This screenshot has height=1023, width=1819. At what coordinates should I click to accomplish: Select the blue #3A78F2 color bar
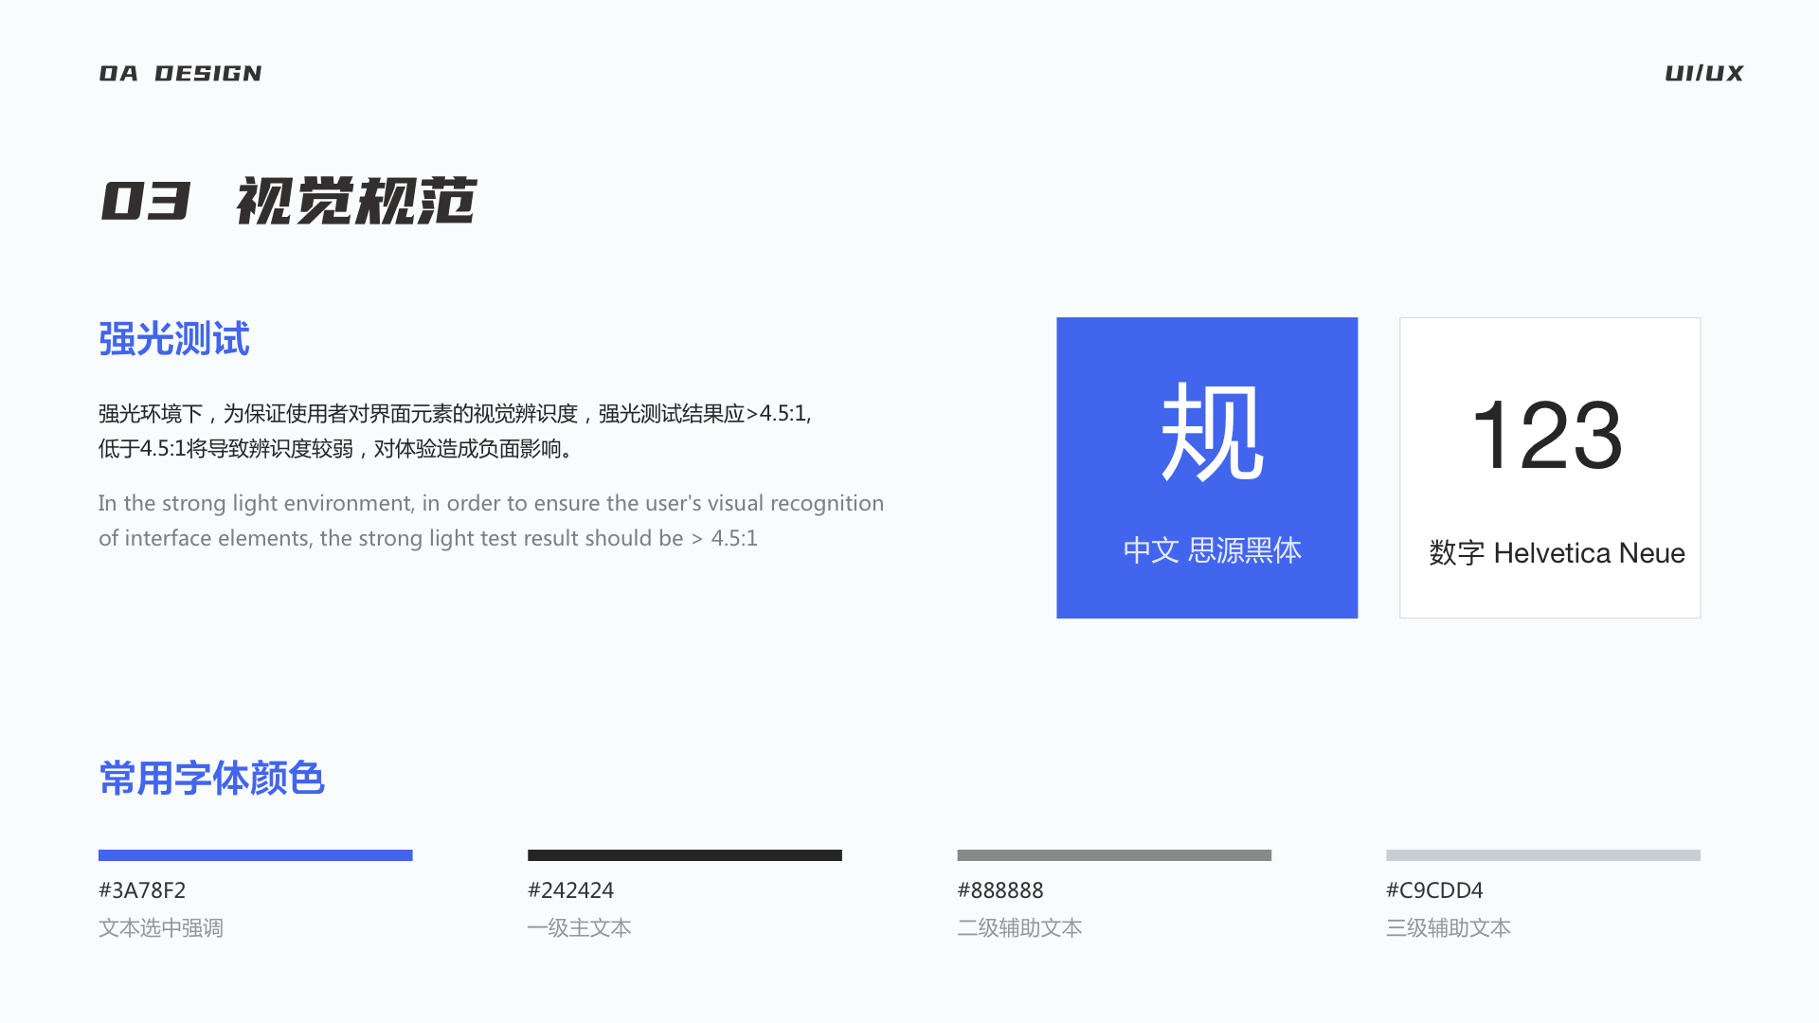click(x=255, y=854)
